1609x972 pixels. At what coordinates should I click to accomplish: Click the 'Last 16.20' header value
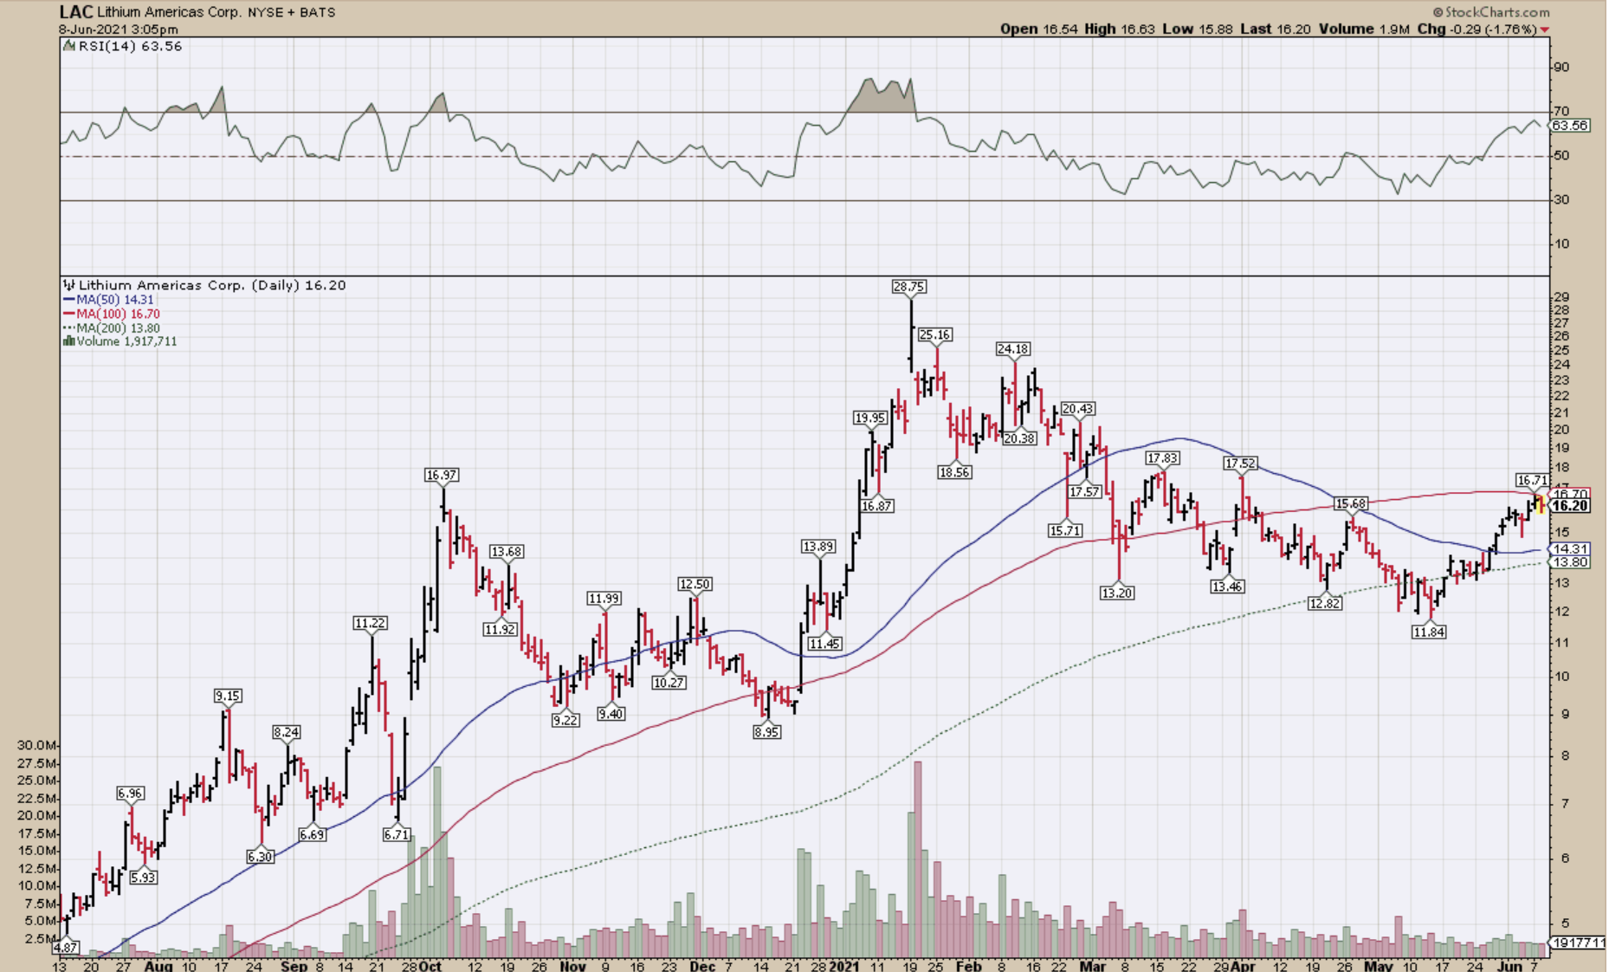point(1276,29)
